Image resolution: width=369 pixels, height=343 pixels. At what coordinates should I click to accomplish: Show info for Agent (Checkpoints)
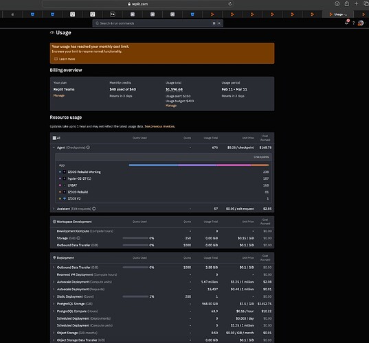pyautogui.click(x=88, y=147)
